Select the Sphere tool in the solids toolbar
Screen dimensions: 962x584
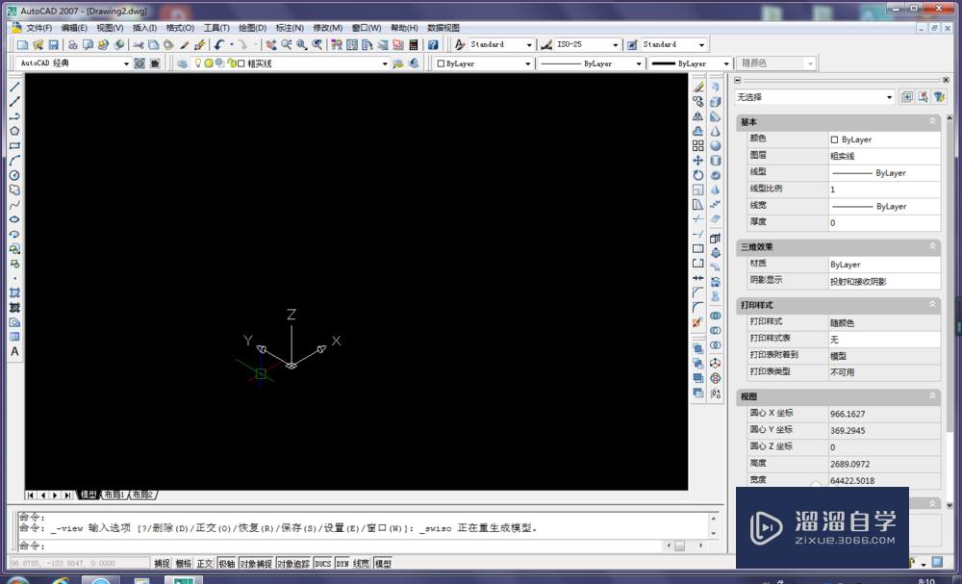(x=716, y=145)
